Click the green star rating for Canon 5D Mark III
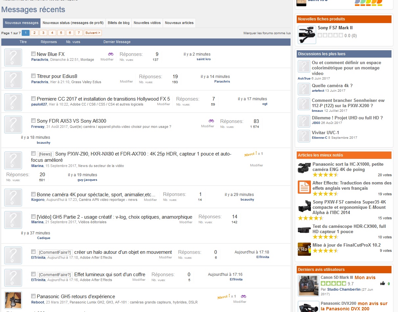The width and height of the screenshot is (398, 312). click(333, 283)
